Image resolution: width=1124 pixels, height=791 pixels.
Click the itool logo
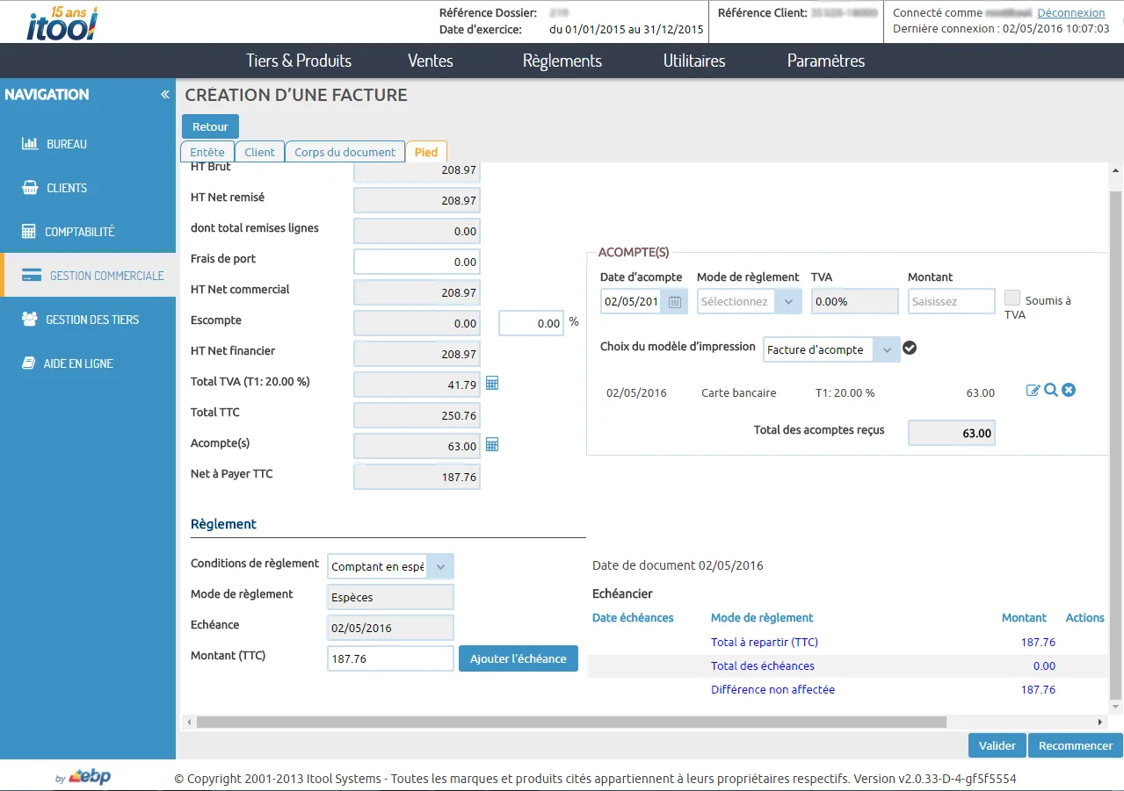pos(62,23)
